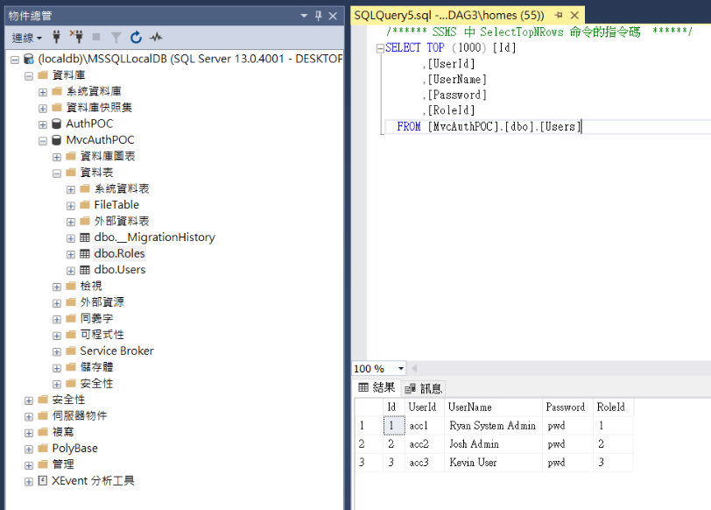The width and height of the screenshot is (711, 510).
Task: Pin the Object Explorer panel
Action: click(319, 15)
